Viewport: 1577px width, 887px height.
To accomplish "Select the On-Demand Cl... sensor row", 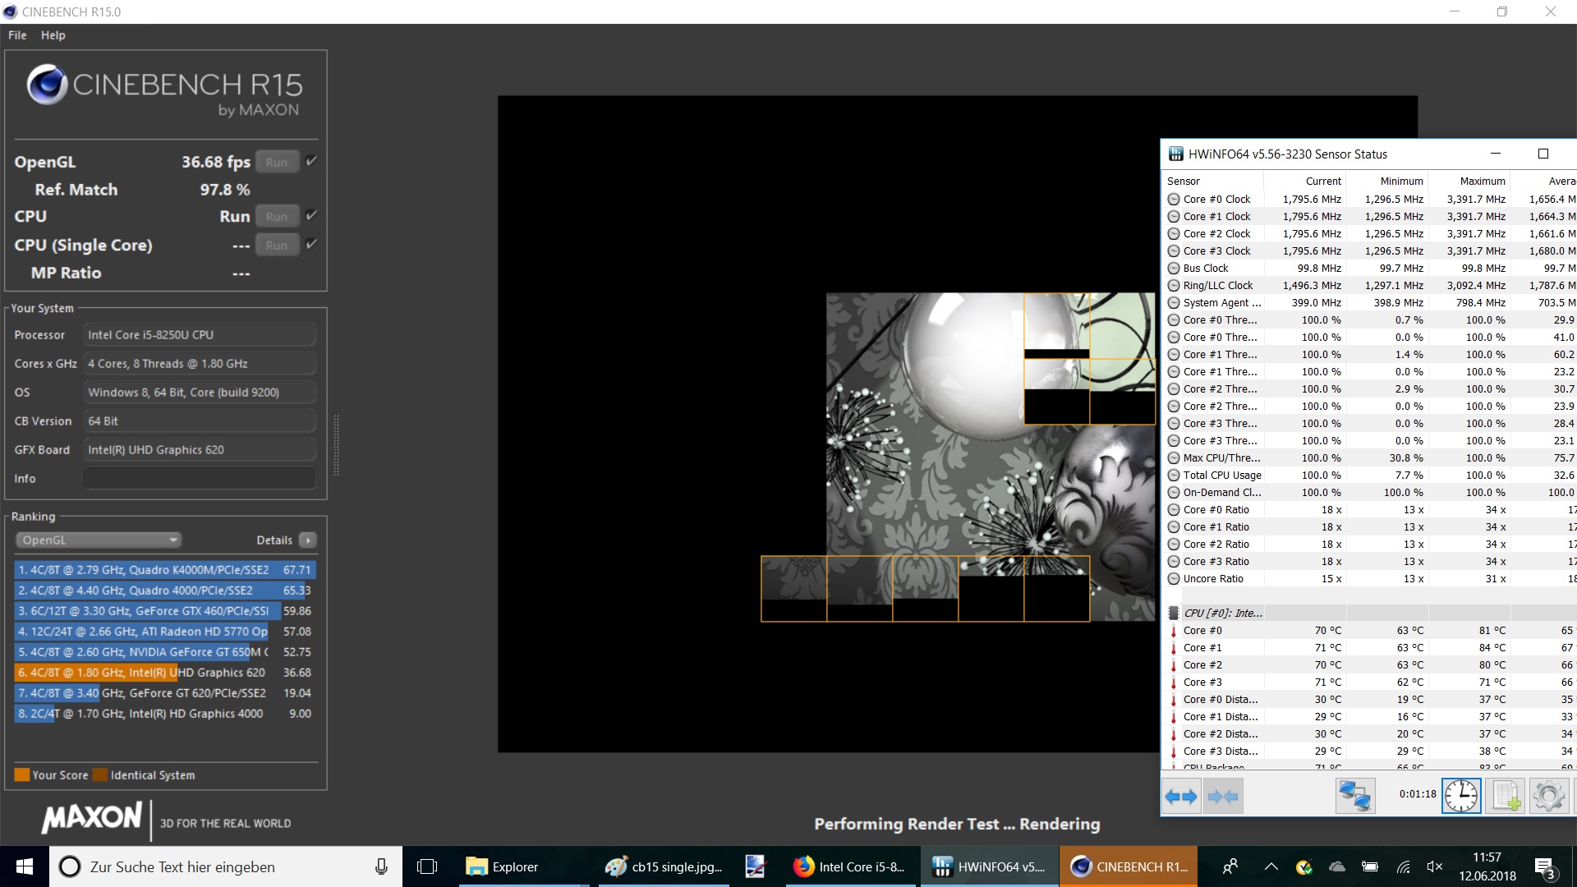I will 1368,493.
